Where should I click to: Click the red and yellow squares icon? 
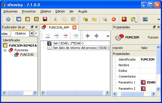(x=124, y=19)
